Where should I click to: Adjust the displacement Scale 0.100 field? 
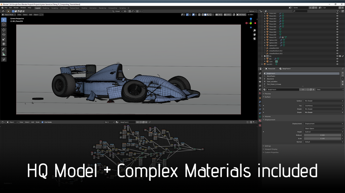point(323,138)
